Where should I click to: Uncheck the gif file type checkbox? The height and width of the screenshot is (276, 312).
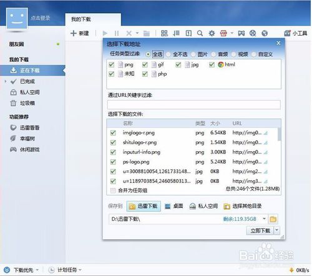pos(145,65)
